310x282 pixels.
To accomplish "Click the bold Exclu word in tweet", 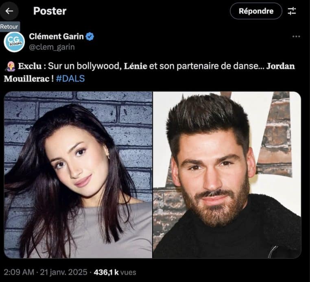I will [x=30, y=66].
